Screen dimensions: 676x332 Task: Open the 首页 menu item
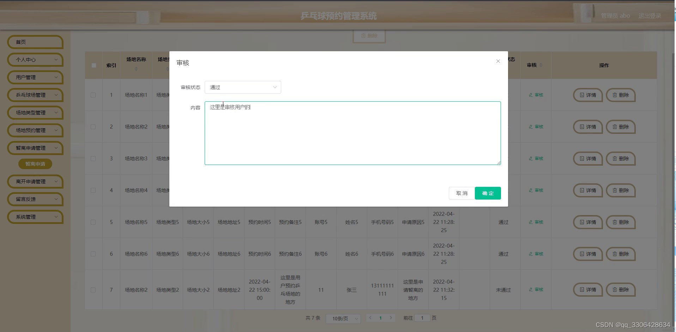click(x=35, y=42)
